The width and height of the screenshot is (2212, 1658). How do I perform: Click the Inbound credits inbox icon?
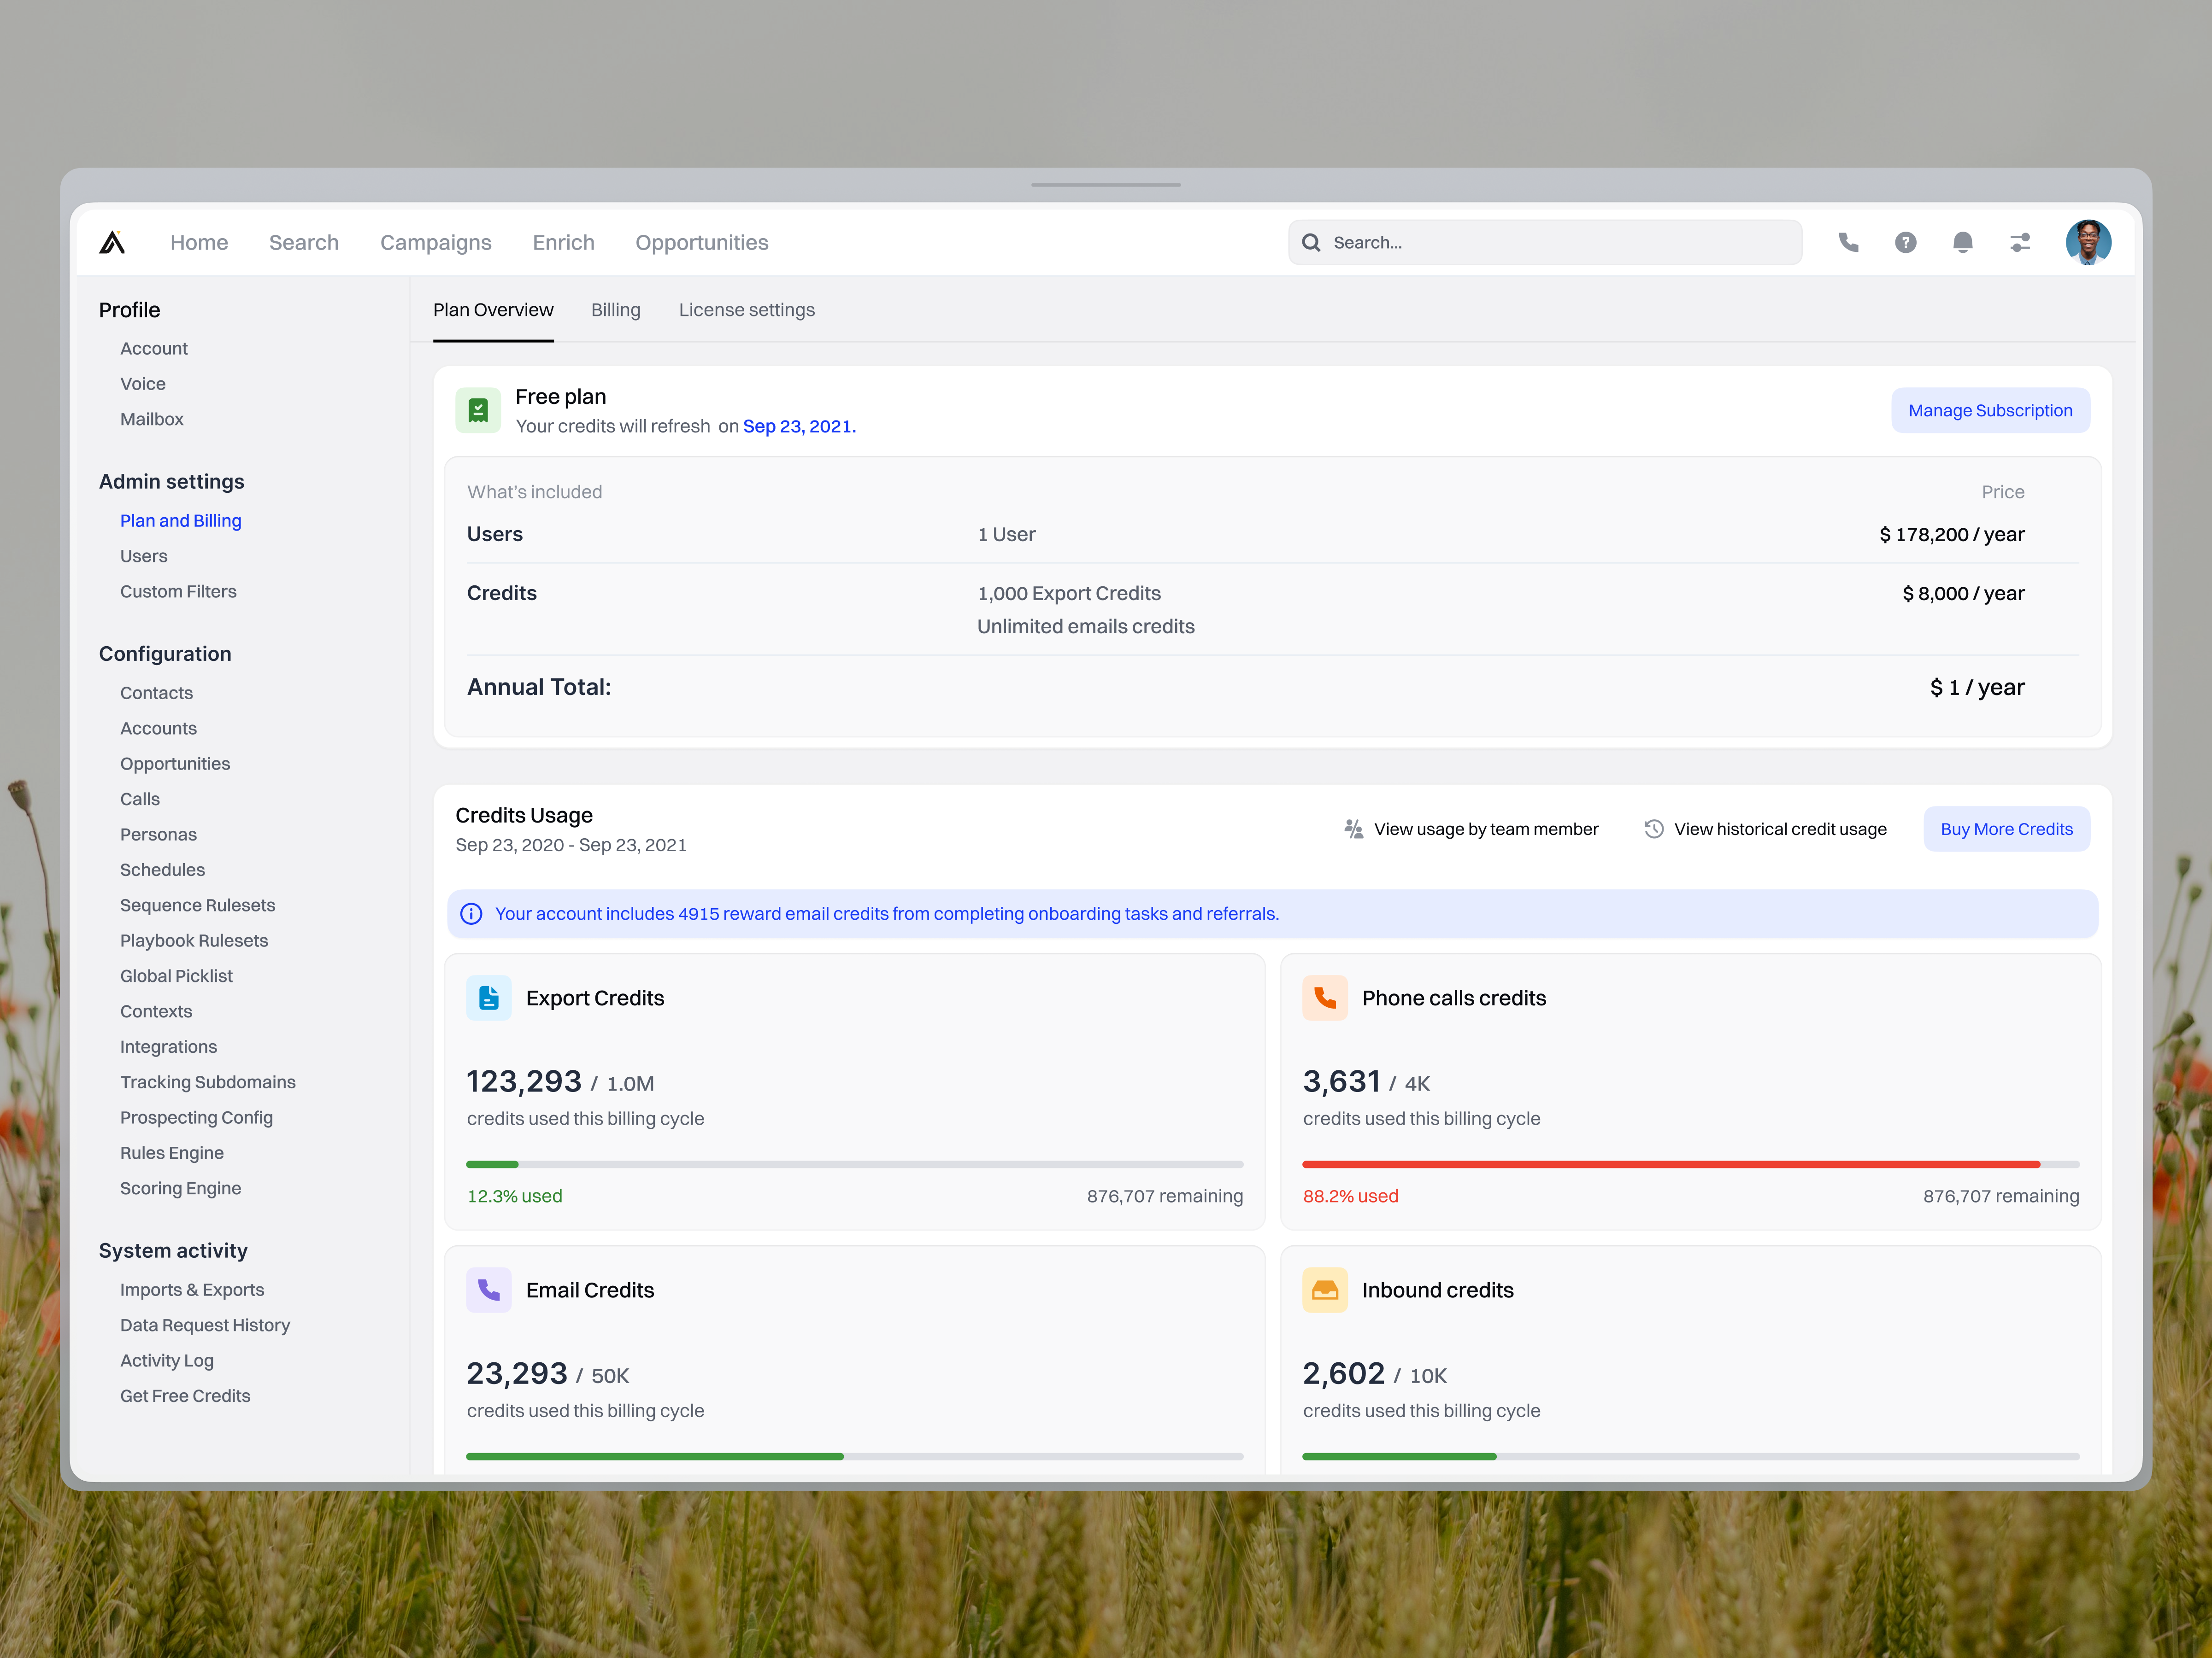[1325, 1289]
